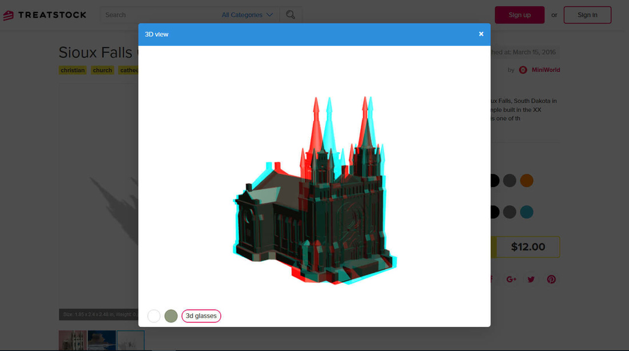
Task: Switch viewer background to olive green
Action: coord(170,316)
